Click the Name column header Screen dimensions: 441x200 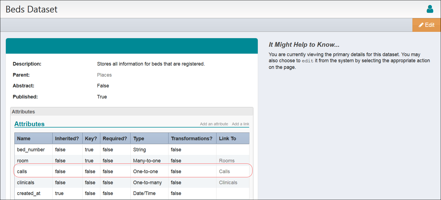pyautogui.click(x=24, y=139)
